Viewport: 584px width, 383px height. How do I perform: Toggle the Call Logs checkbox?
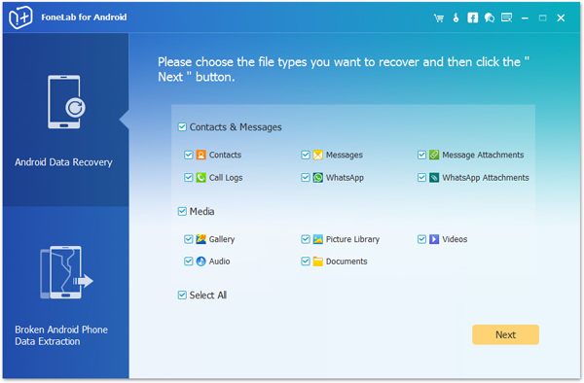(189, 178)
